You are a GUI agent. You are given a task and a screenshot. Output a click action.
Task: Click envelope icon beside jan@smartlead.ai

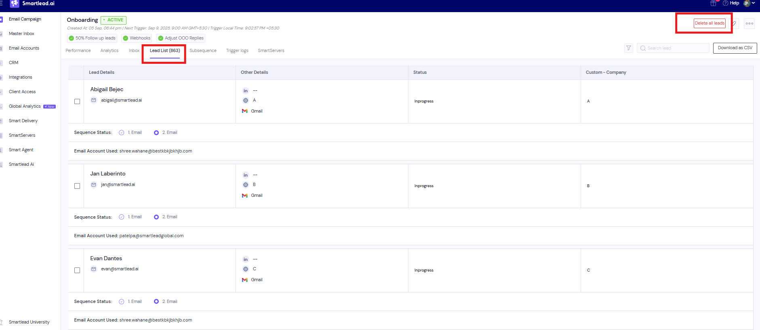tap(94, 184)
